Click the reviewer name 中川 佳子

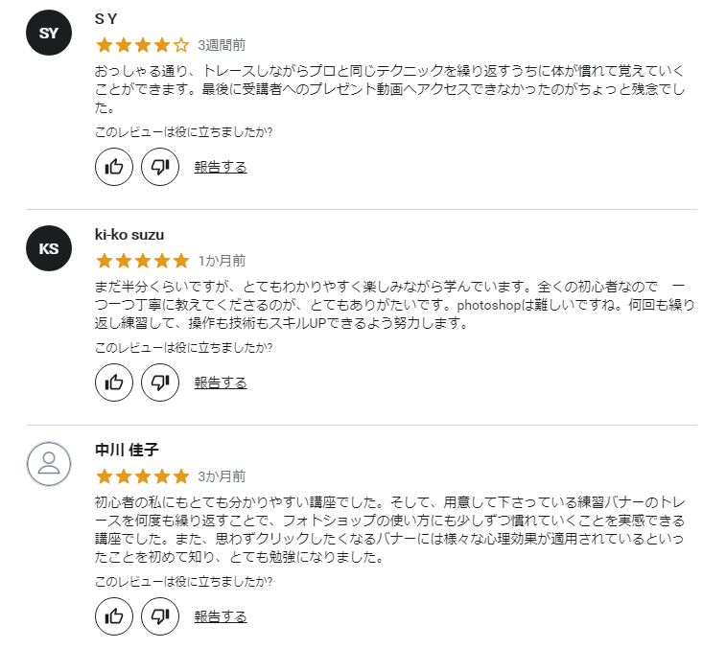click(x=127, y=450)
